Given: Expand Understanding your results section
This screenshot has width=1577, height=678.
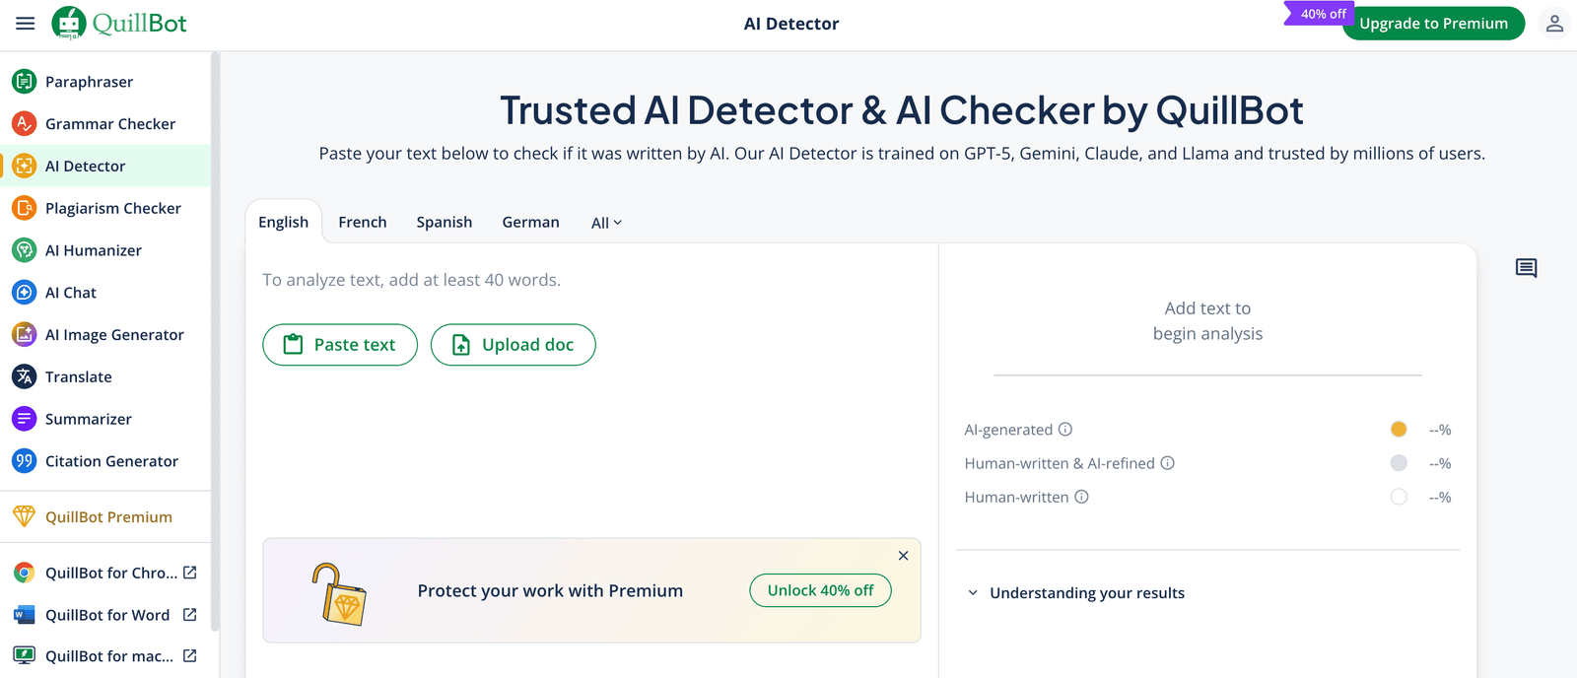Looking at the screenshot, I should (x=1076, y=593).
